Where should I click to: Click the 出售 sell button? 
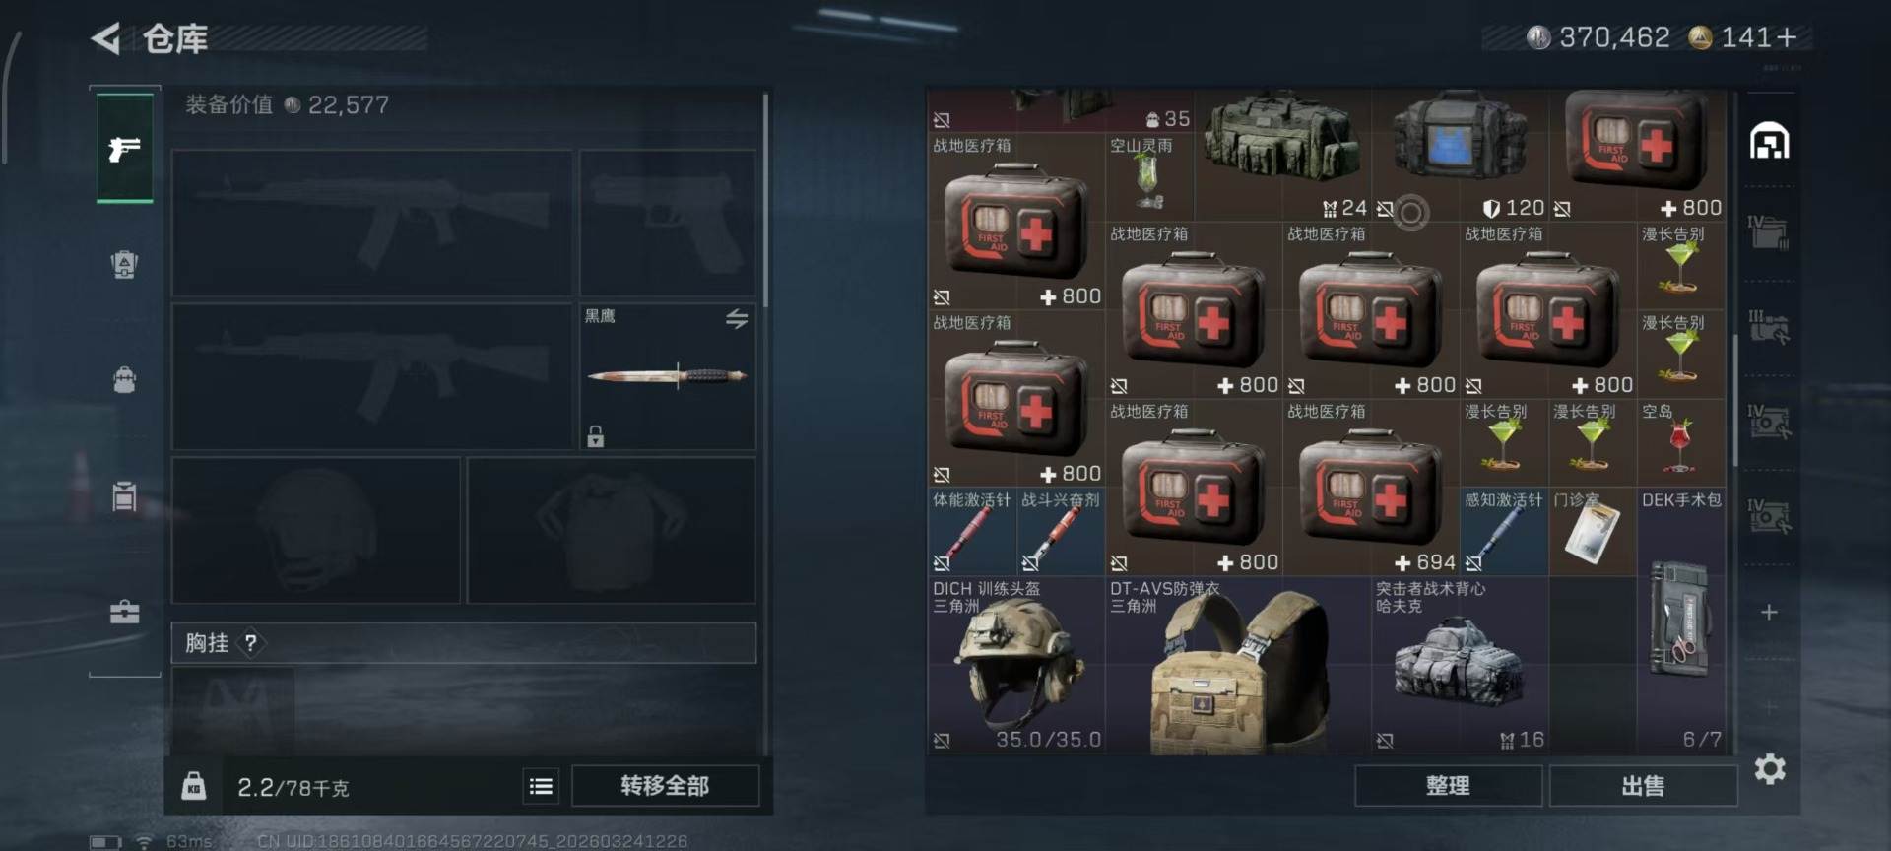click(1643, 786)
